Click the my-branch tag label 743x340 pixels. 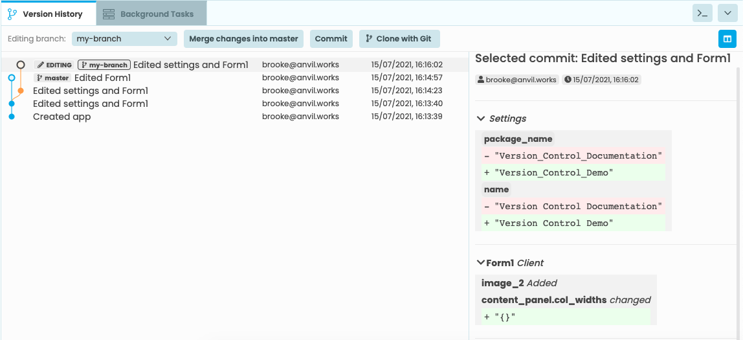pos(104,65)
